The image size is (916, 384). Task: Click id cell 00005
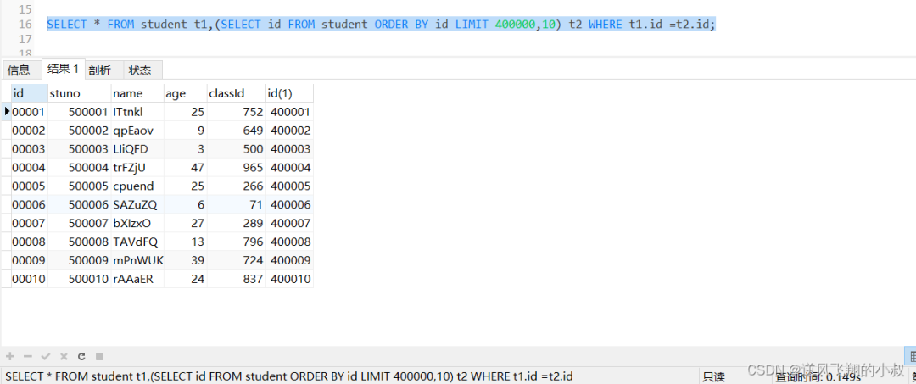[29, 186]
